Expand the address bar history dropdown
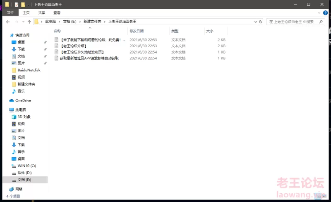Image resolution: width=331 pixels, height=202 pixels. coord(256,22)
